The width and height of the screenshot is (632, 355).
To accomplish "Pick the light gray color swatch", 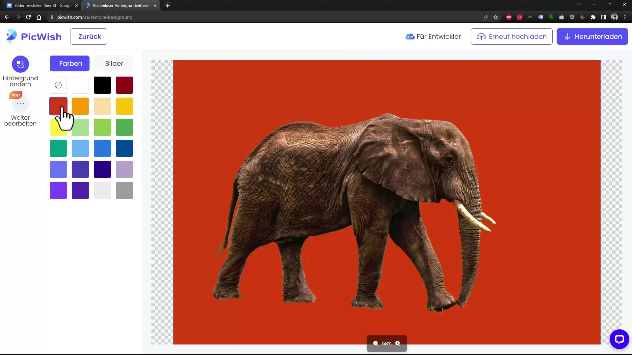I will [102, 190].
